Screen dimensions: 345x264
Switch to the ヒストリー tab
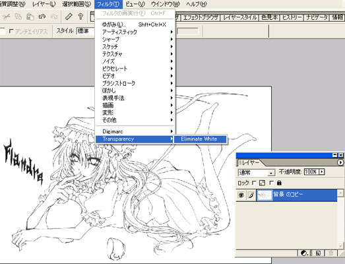click(292, 17)
